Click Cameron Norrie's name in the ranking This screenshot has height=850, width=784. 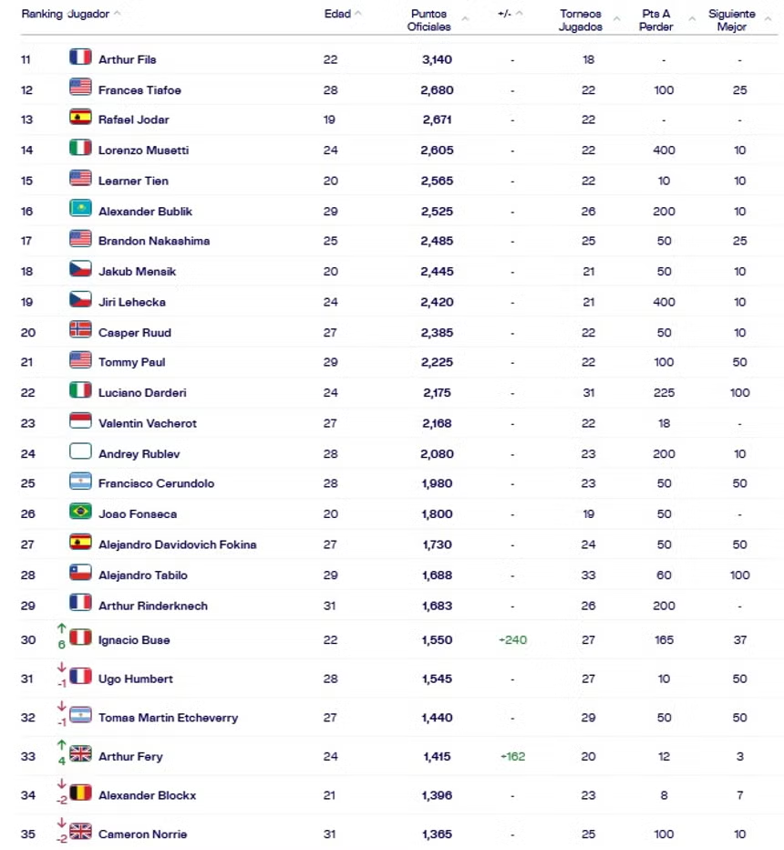(x=143, y=834)
